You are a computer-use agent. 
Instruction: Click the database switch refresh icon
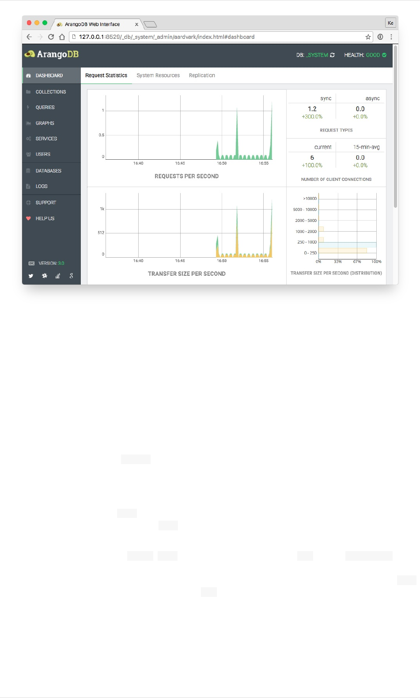332,55
